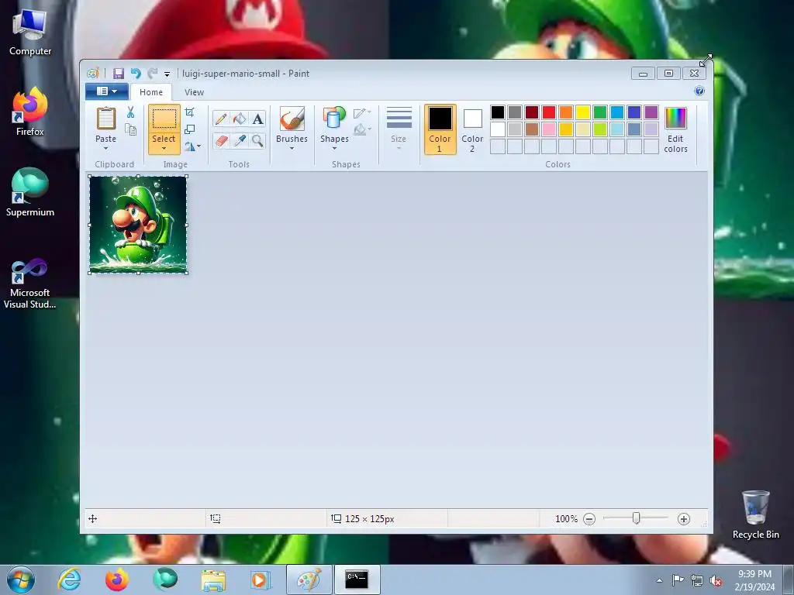Click the Brushes tool icon
The height and width of the screenshot is (595, 794).
click(x=292, y=119)
